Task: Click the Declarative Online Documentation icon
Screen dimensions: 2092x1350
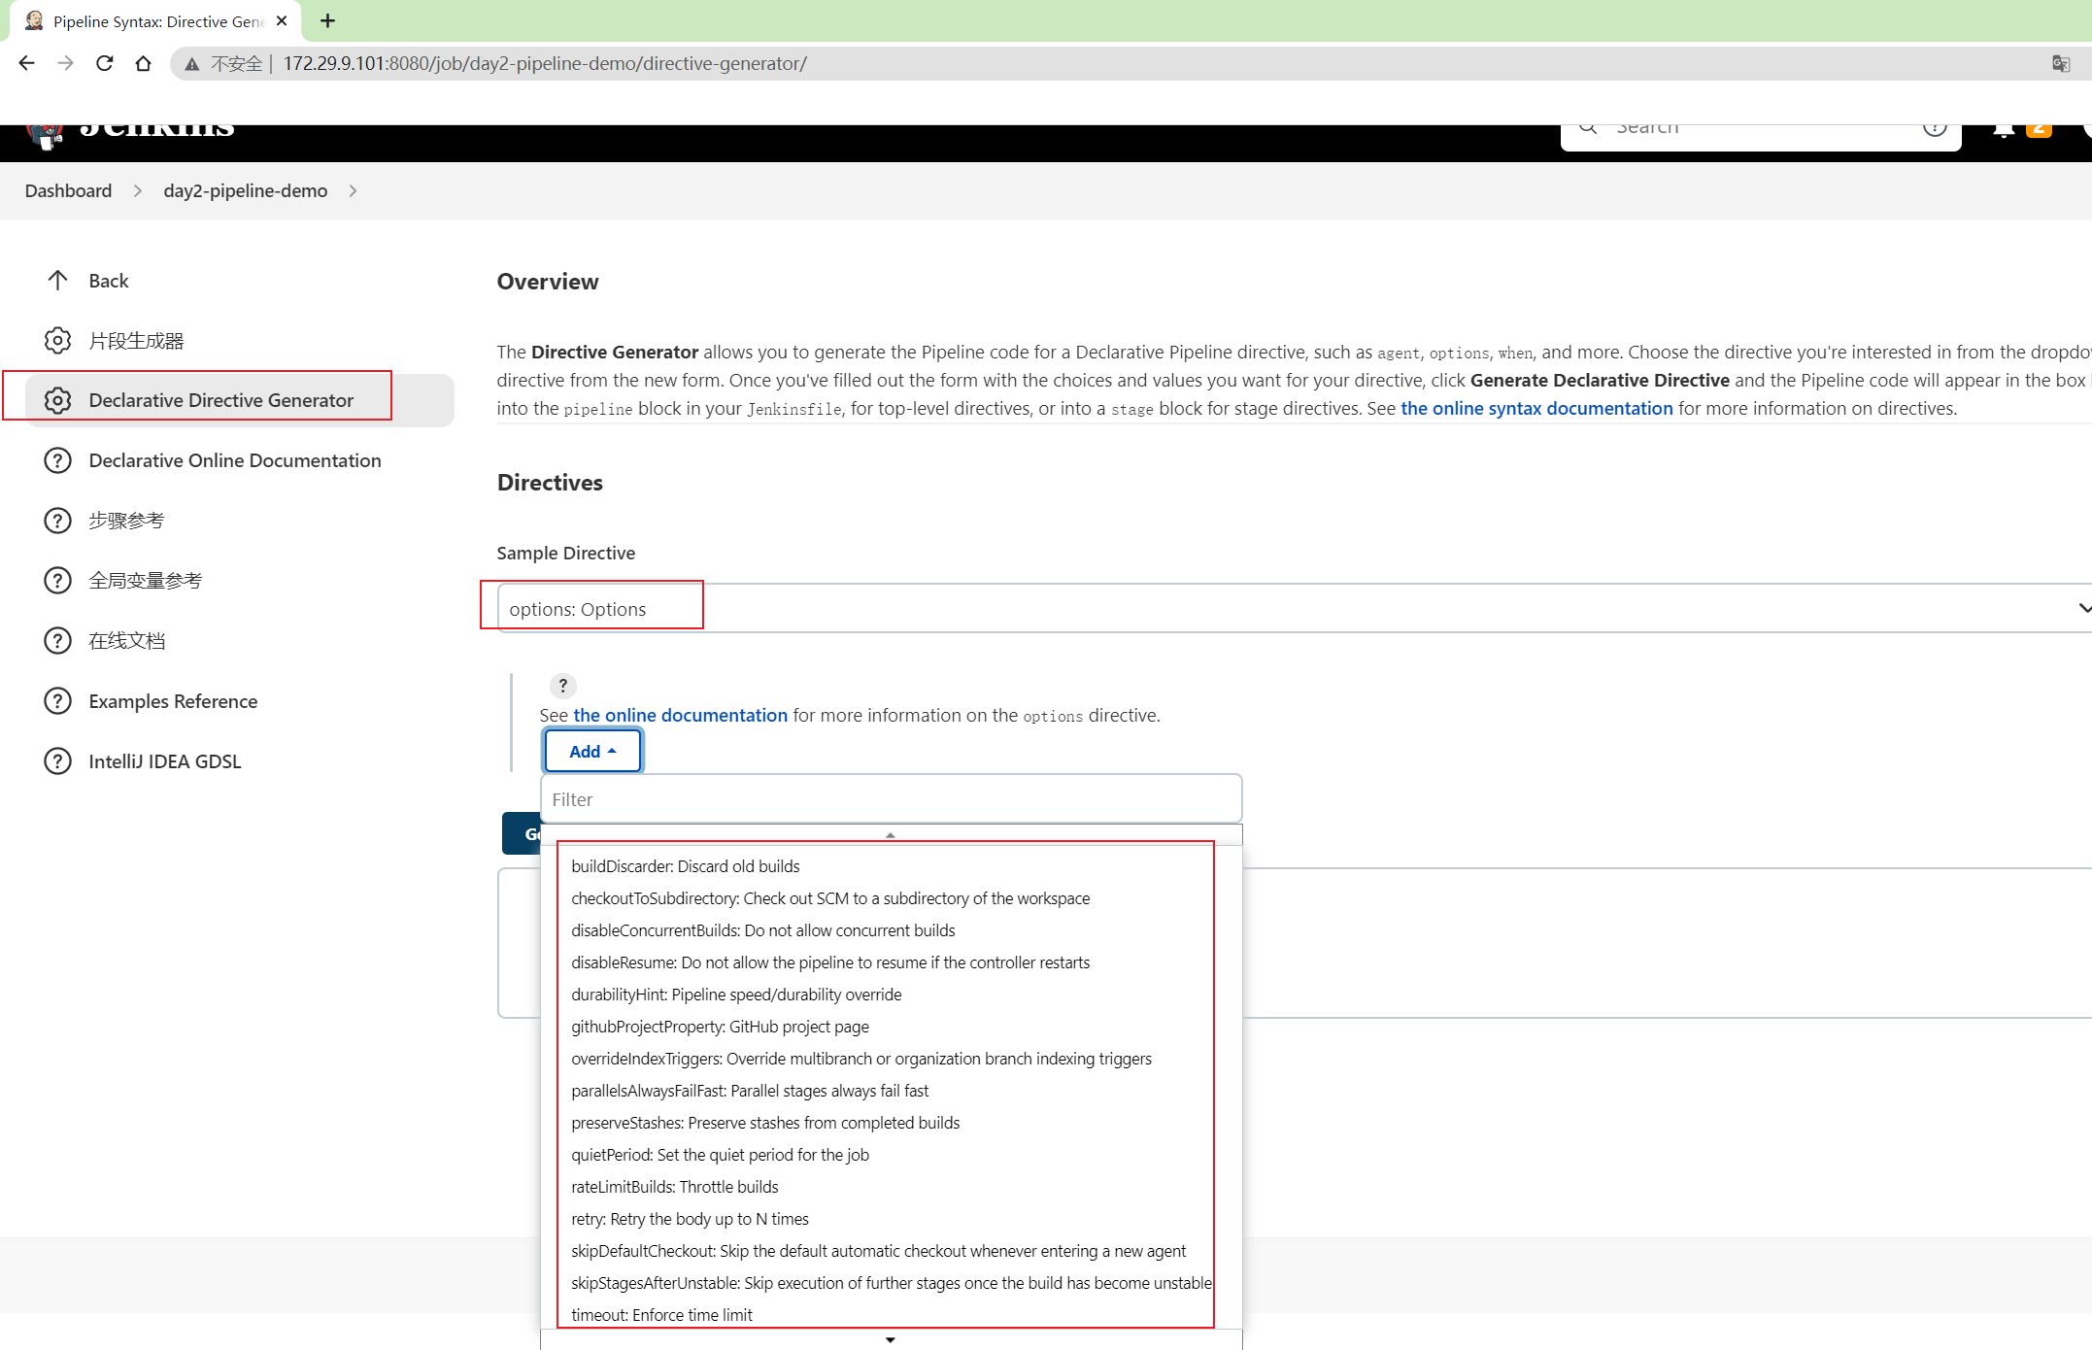Action: (56, 459)
